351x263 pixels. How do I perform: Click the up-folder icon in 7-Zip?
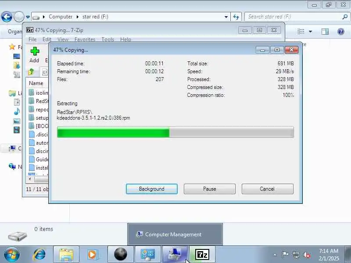point(31,72)
